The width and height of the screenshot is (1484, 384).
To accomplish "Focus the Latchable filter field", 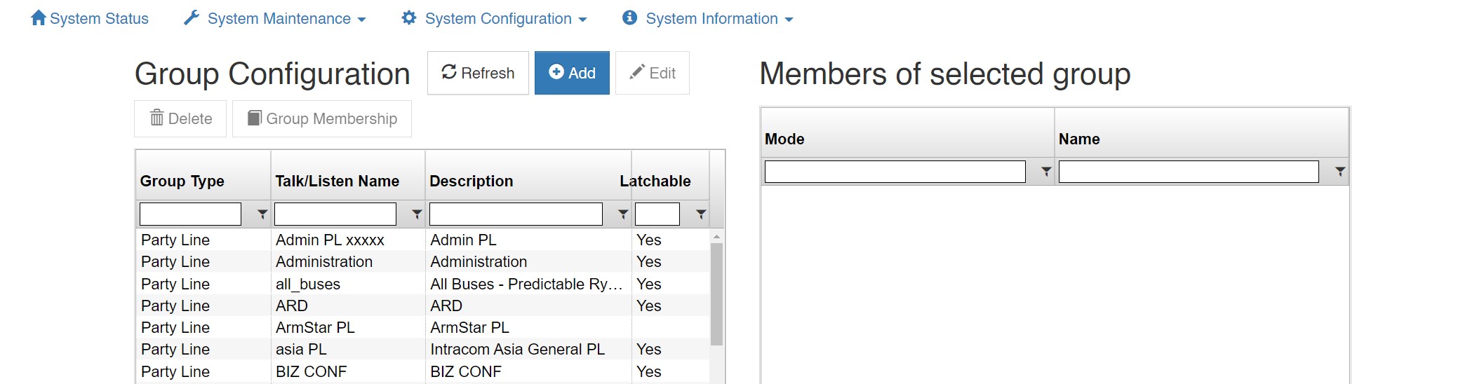I will (x=657, y=214).
